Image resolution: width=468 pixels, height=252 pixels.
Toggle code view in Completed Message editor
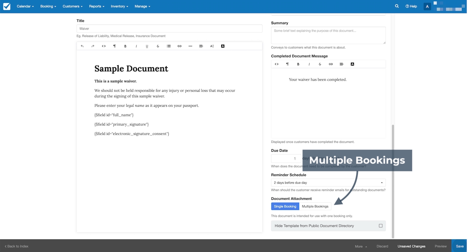(x=277, y=64)
